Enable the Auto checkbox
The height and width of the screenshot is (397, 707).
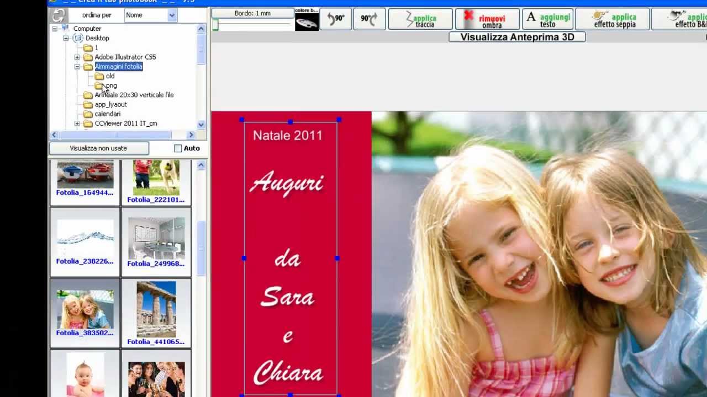point(178,148)
